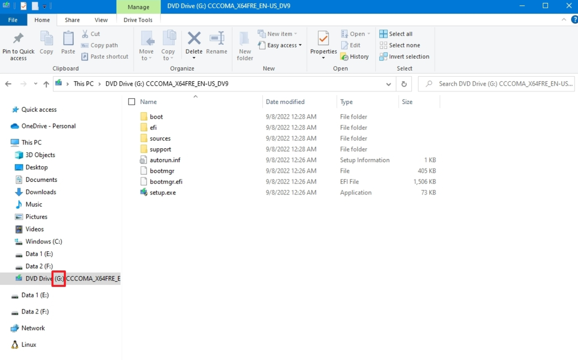The height and width of the screenshot is (360, 578).
Task: Select the boot folder
Action: [x=156, y=116]
